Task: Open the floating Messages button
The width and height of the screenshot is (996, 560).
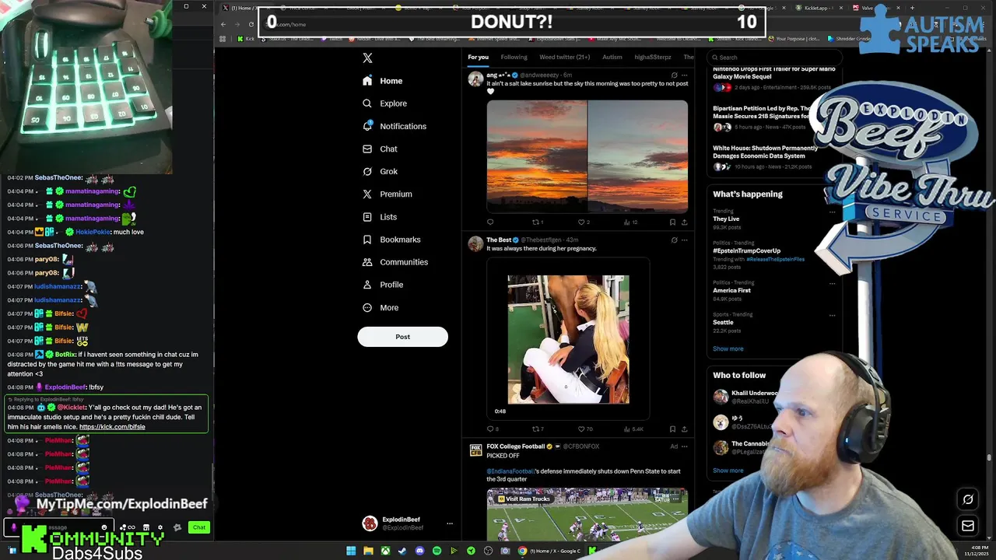Action: tap(968, 526)
